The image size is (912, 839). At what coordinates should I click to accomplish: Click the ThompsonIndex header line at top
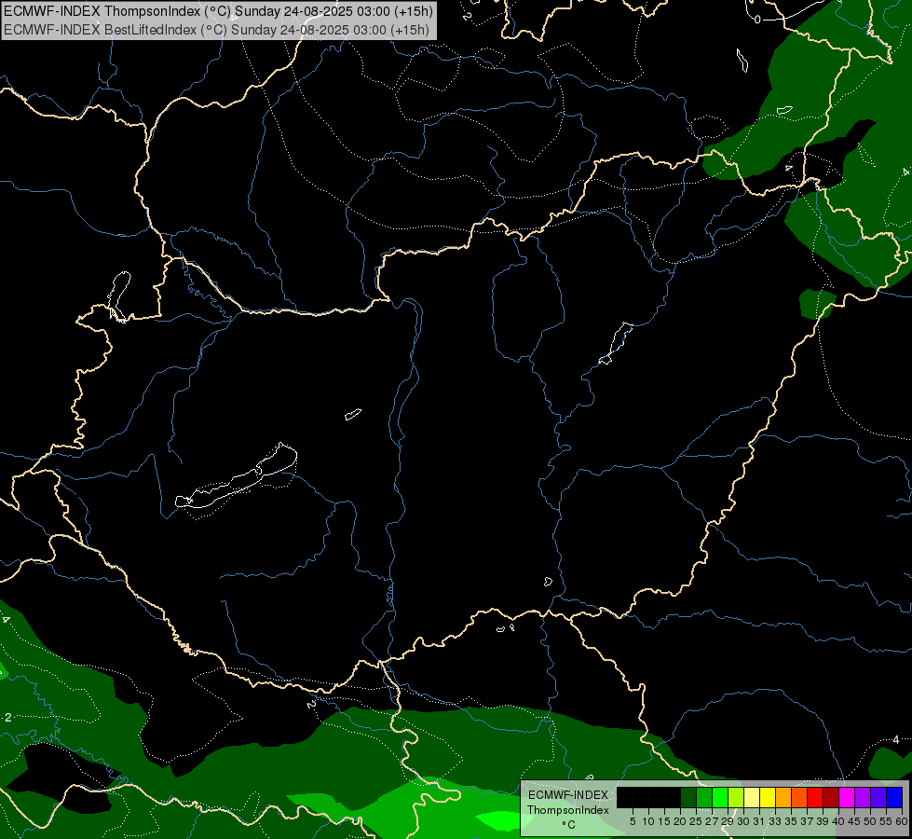pos(218,11)
